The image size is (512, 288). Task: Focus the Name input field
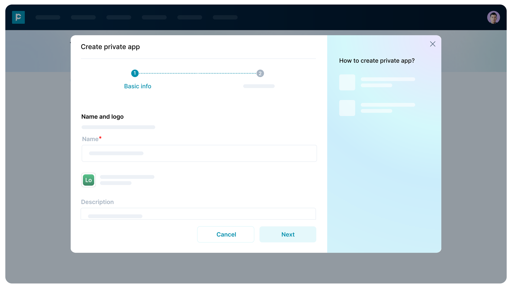pyautogui.click(x=199, y=153)
